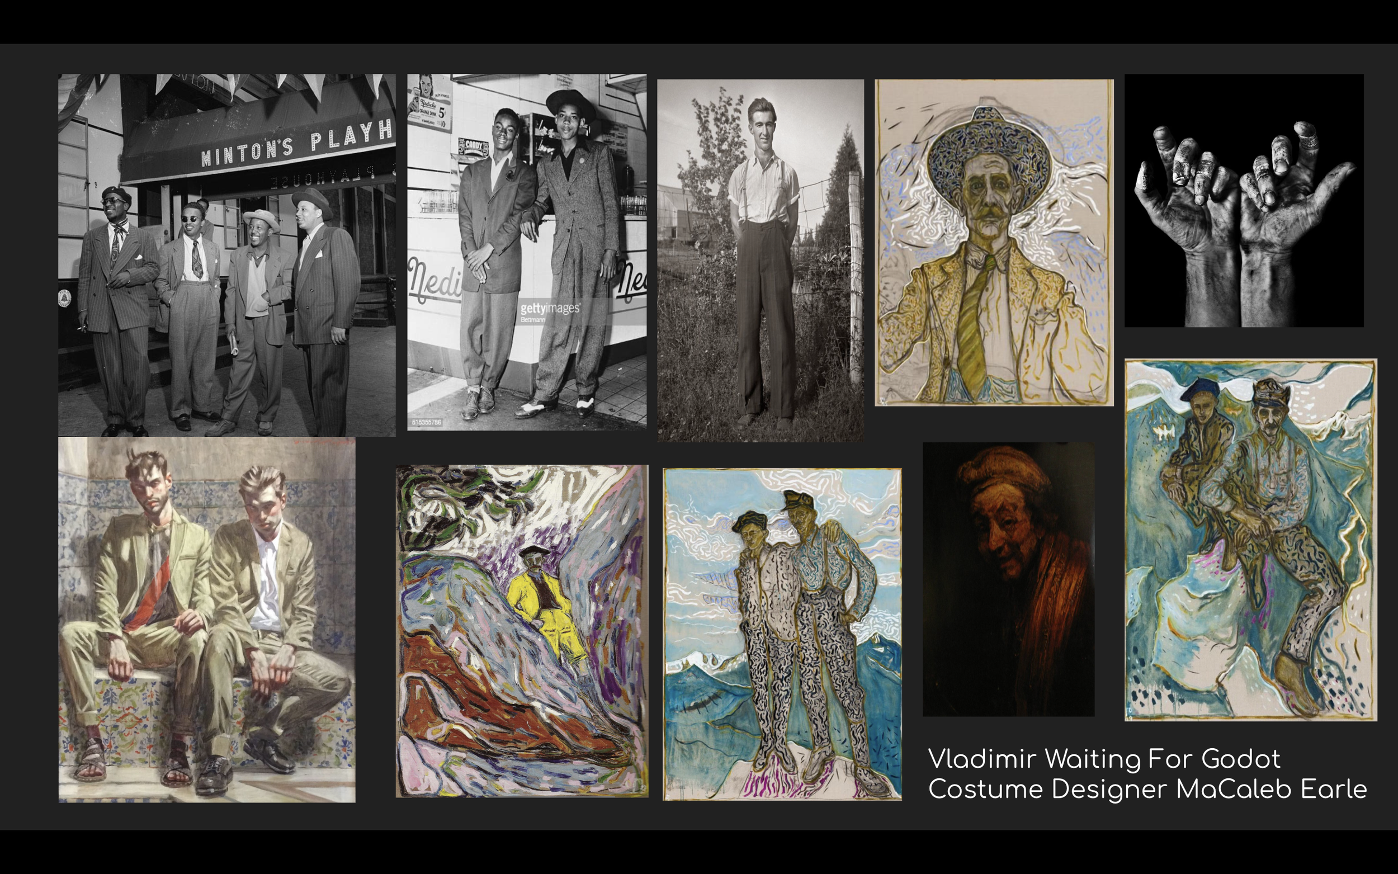
Task: Click the yellow-green striped tie in hat portrait
Action: point(972,328)
